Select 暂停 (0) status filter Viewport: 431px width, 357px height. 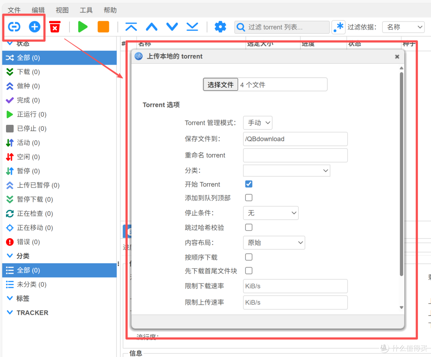click(x=59, y=171)
